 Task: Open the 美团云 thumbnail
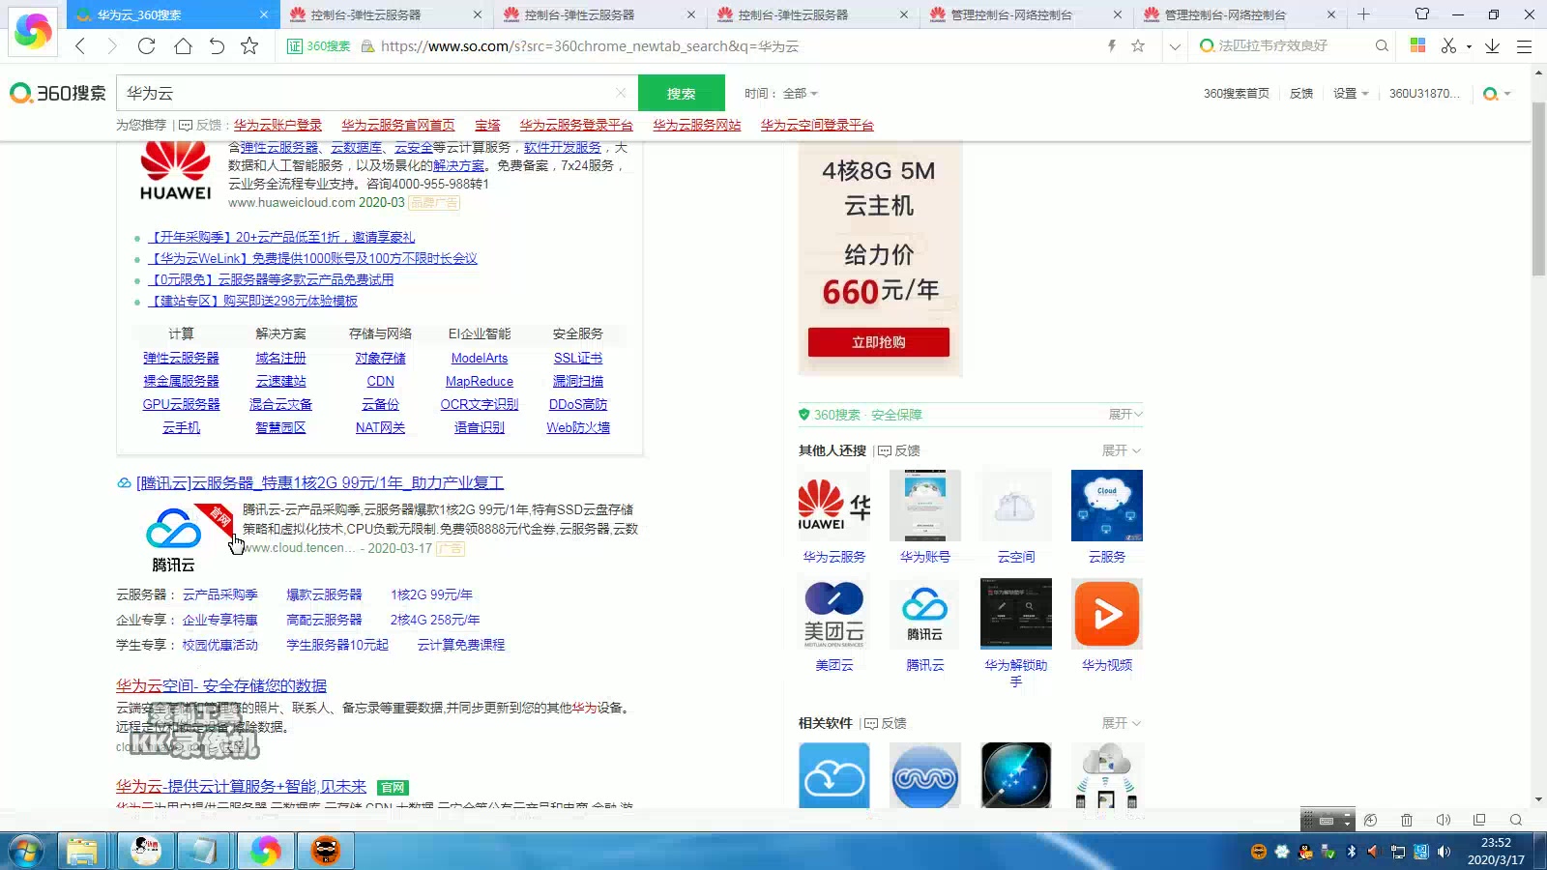[x=834, y=614]
